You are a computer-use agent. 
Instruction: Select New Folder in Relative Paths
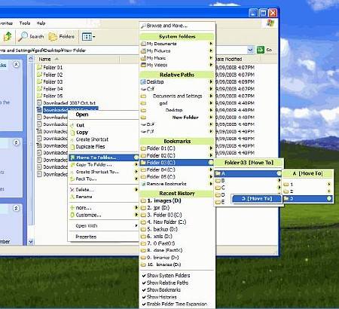177,118
